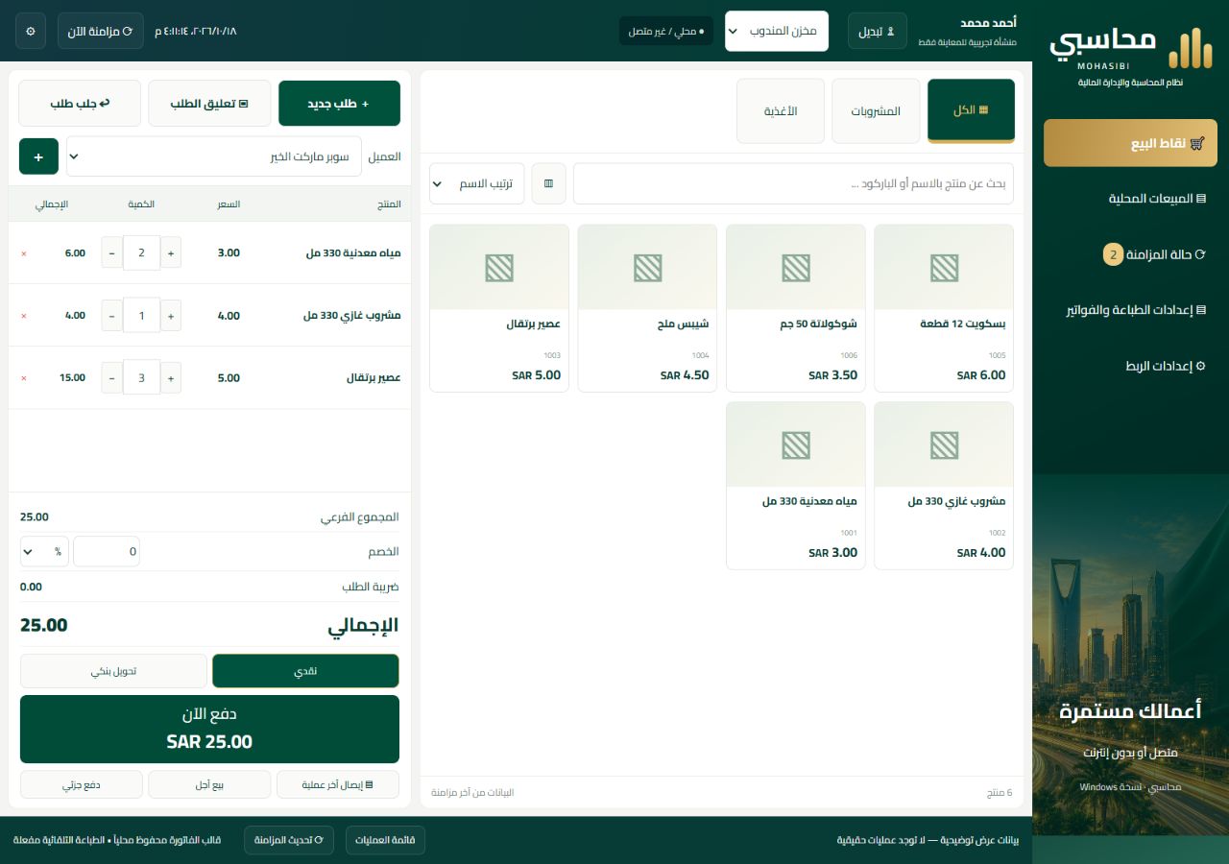
Task: Open settings gear in top bar
Action: point(31,31)
